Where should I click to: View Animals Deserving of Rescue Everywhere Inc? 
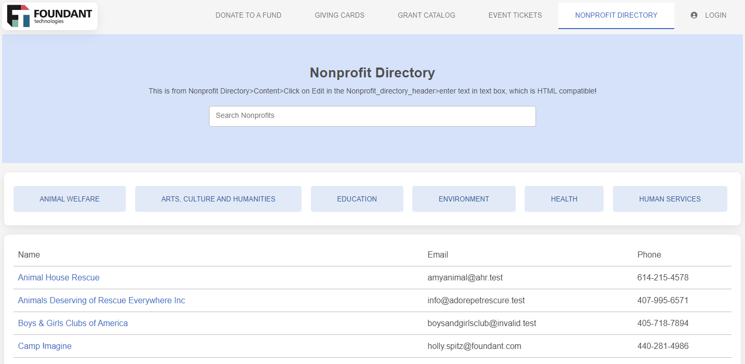click(x=101, y=300)
